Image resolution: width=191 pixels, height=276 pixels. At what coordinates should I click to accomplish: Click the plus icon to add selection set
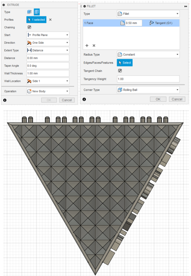[x=87, y=46]
